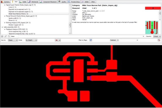Click the edit issue pencil icon
The width and height of the screenshot is (162, 108).
click(x=6, y=36)
